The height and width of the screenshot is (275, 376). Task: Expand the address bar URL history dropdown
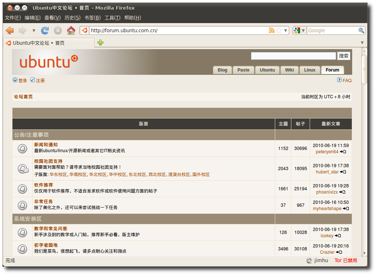(x=285, y=30)
